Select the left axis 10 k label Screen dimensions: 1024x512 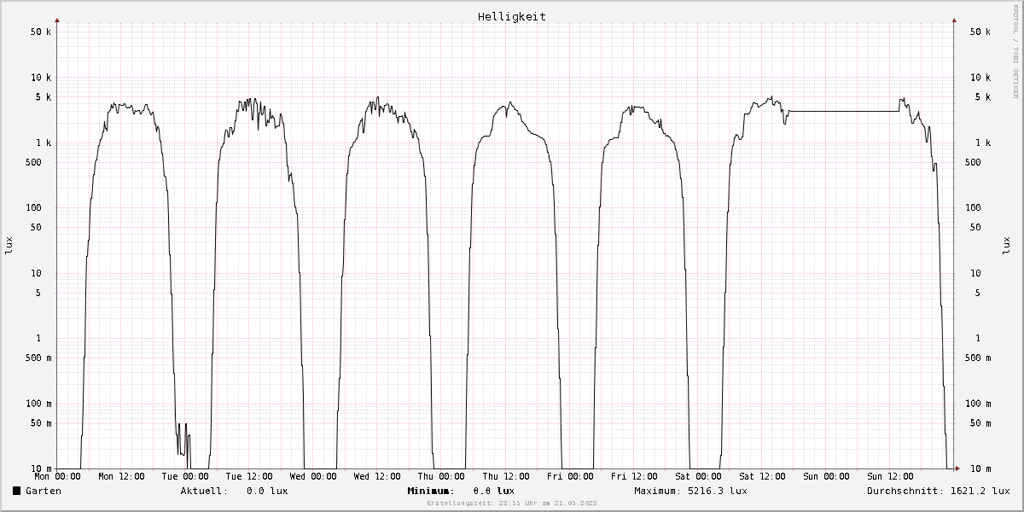pos(41,78)
